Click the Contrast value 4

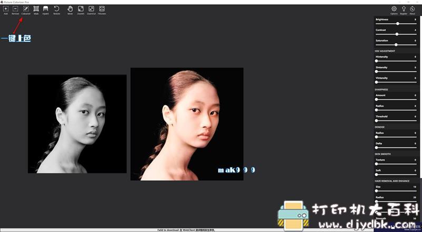[415, 30]
